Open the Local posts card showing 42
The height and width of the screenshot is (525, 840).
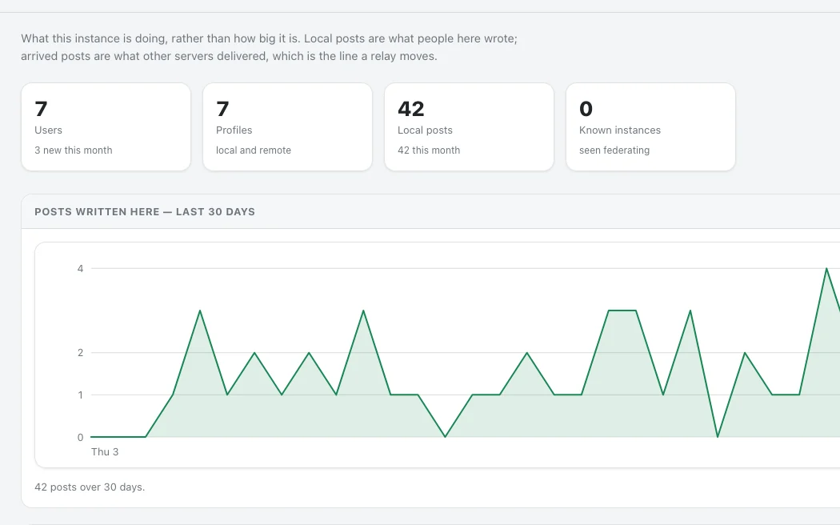pos(469,127)
